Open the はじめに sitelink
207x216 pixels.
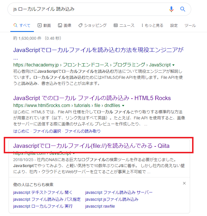21,131
